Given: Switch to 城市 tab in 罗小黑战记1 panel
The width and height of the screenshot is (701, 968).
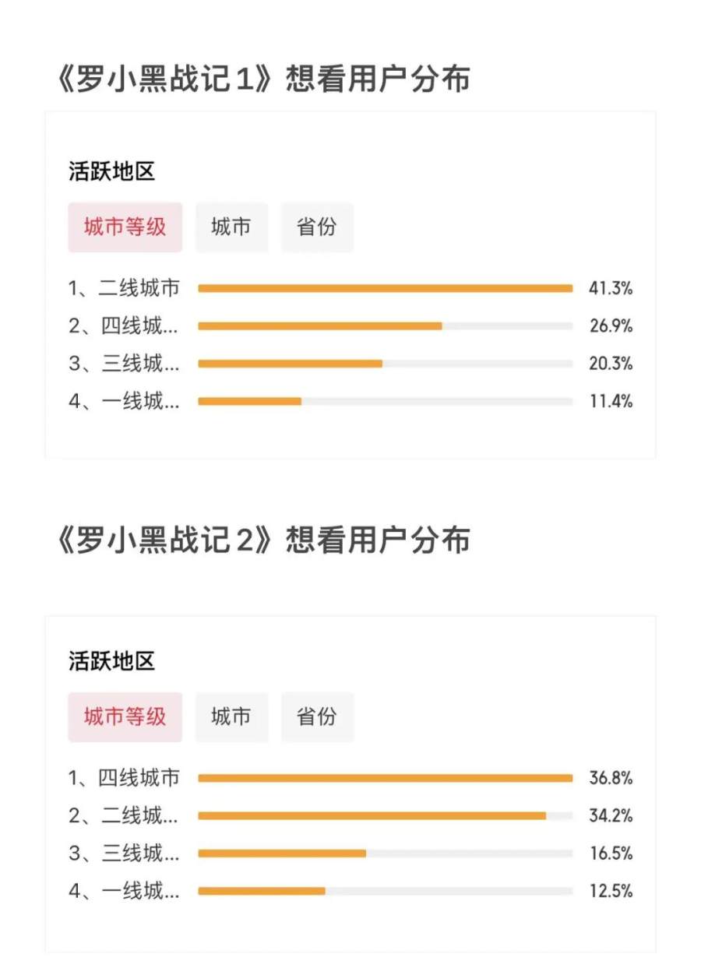Looking at the screenshot, I should coord(231,227).
